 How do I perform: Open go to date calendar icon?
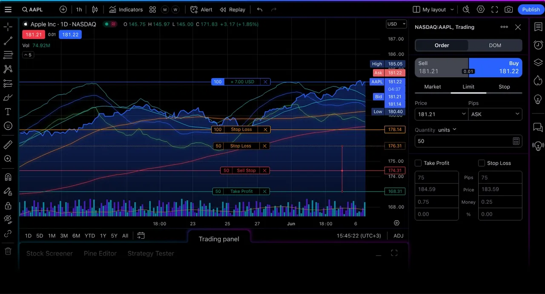(x=141, y=235)
